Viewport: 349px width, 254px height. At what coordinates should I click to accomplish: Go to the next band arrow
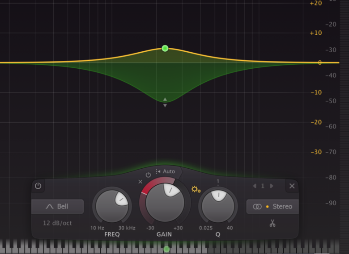coord(272,186)
